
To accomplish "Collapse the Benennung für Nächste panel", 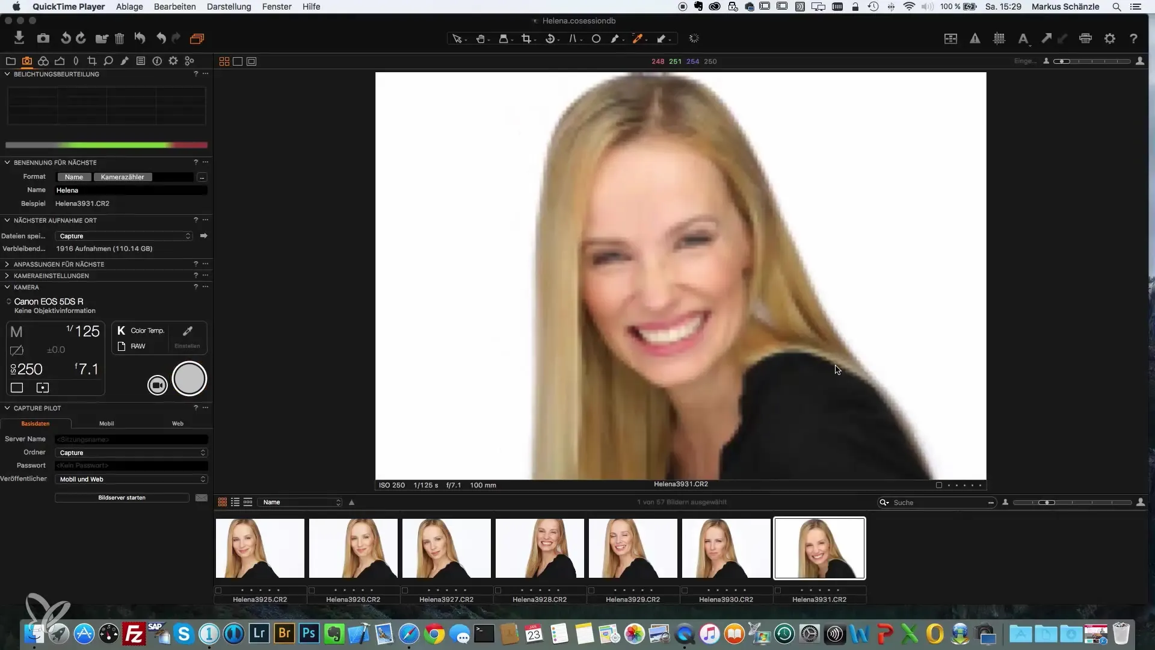I will (7, 162).
